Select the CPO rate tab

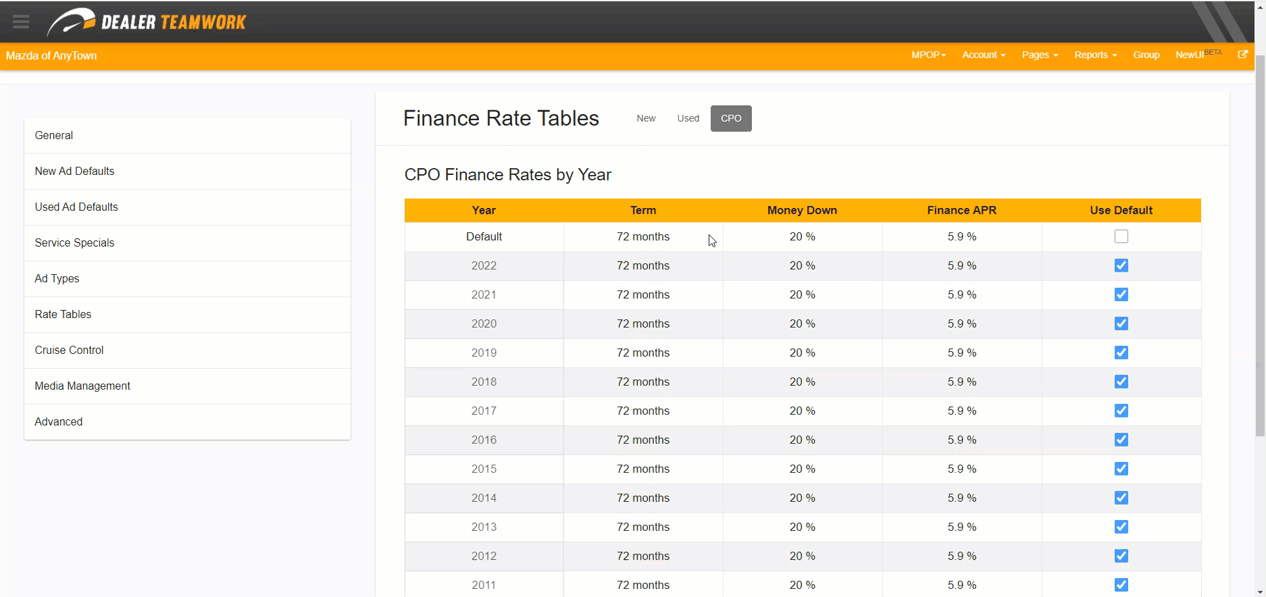(730, 118)
